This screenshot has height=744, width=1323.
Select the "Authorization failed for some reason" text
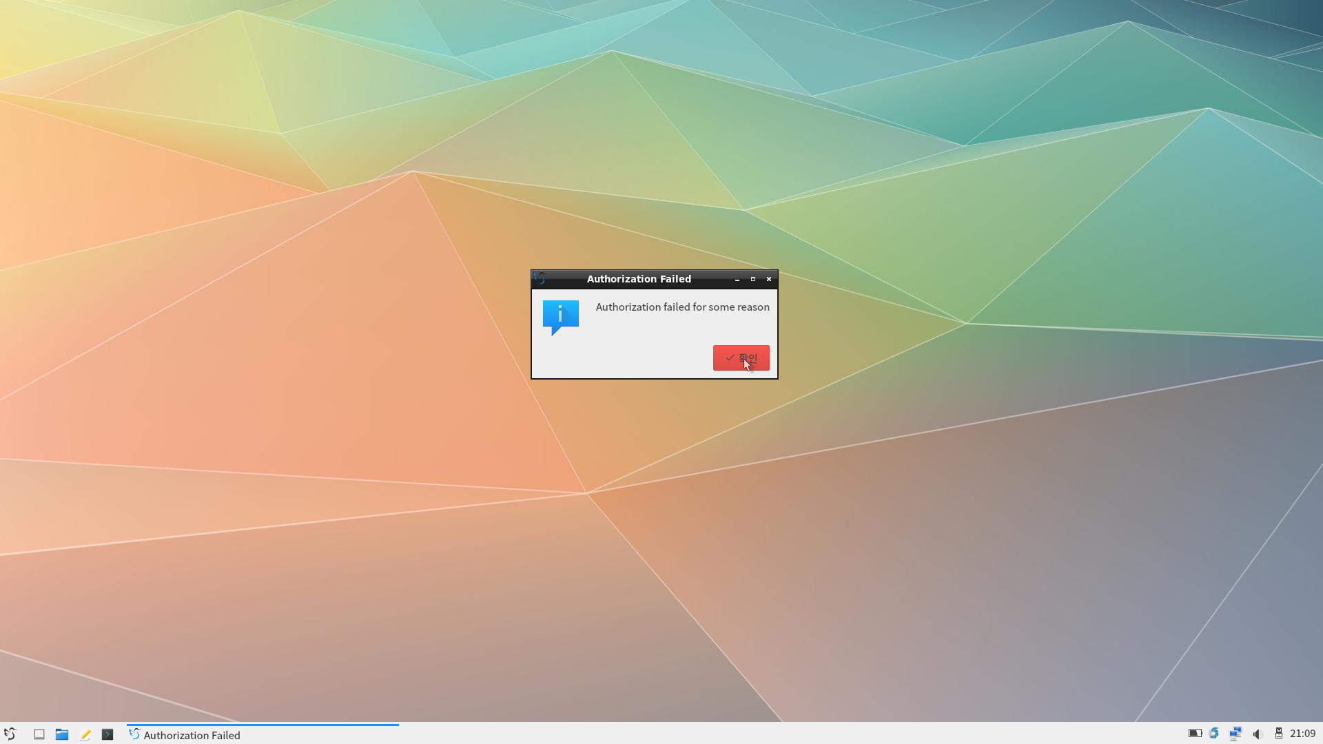pyautogui.click(x=682, y=307)
